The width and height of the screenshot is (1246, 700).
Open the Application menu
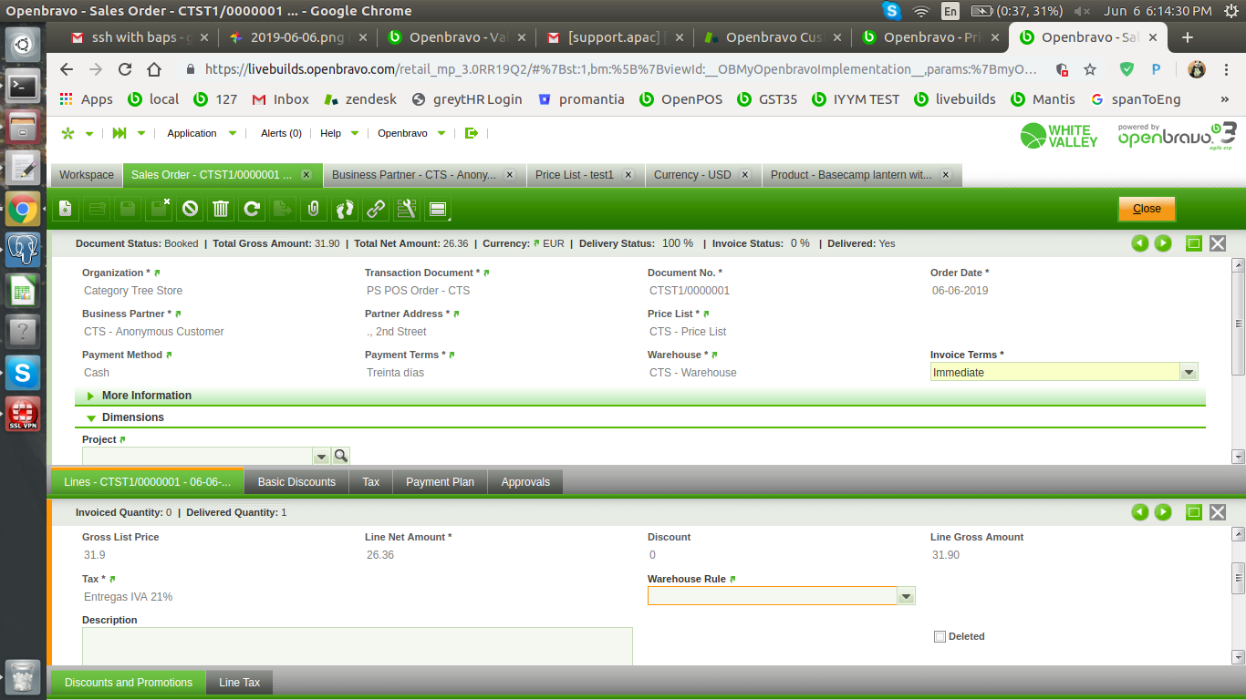(x=201, y=133)
